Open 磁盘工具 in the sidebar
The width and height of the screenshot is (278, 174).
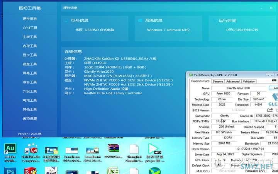(30, 64)
